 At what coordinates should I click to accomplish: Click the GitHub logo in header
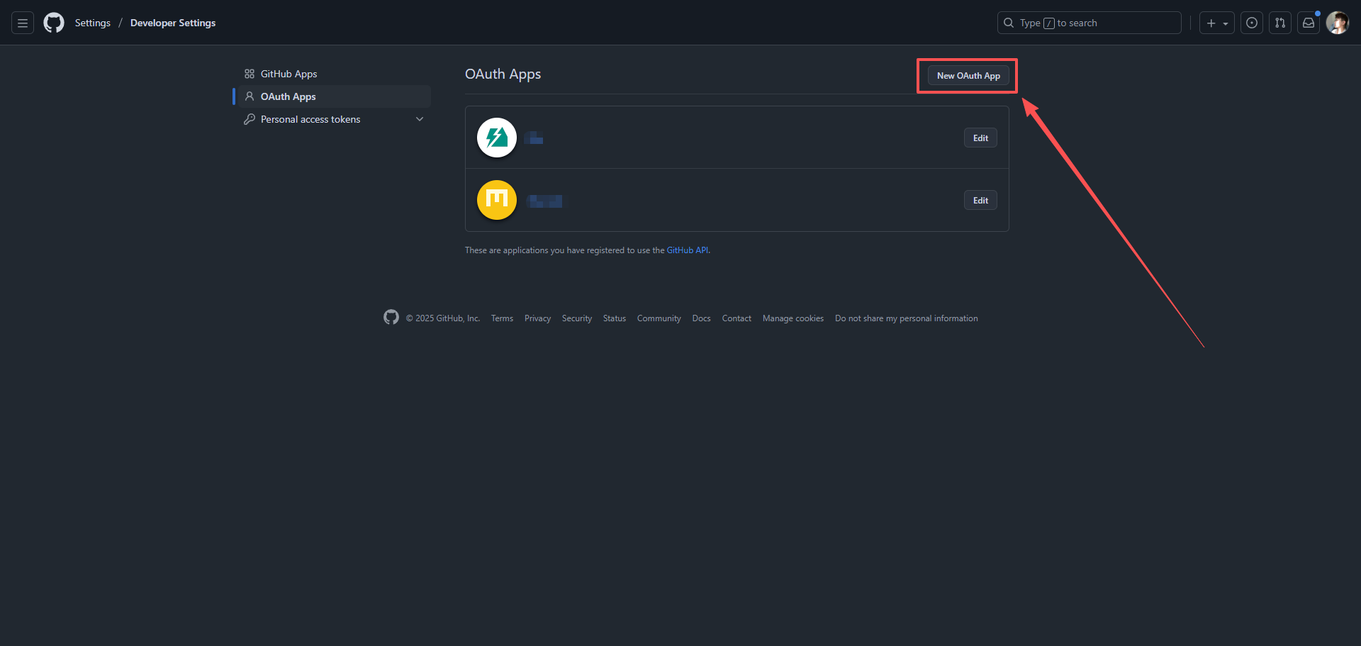coord(54,23)
